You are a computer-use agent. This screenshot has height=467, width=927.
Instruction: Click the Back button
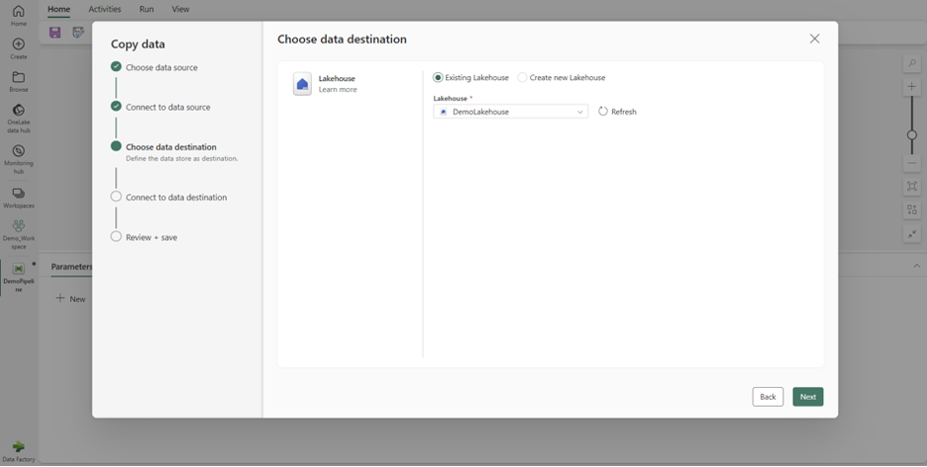click(768, 397)
